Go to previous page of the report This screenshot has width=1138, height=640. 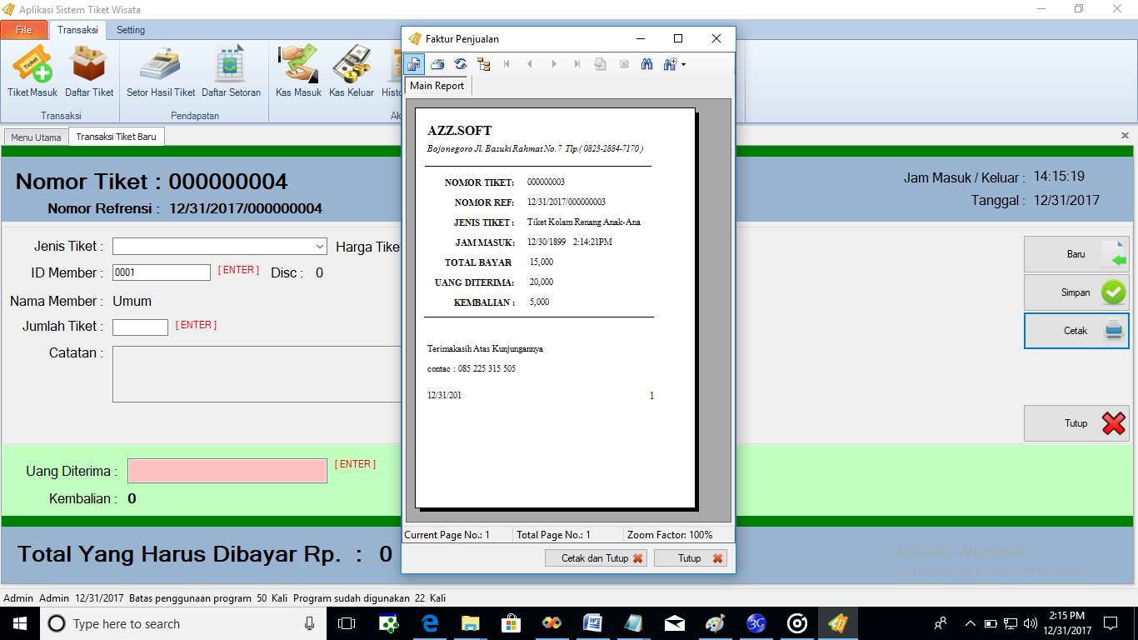click(x=530, y=64)
